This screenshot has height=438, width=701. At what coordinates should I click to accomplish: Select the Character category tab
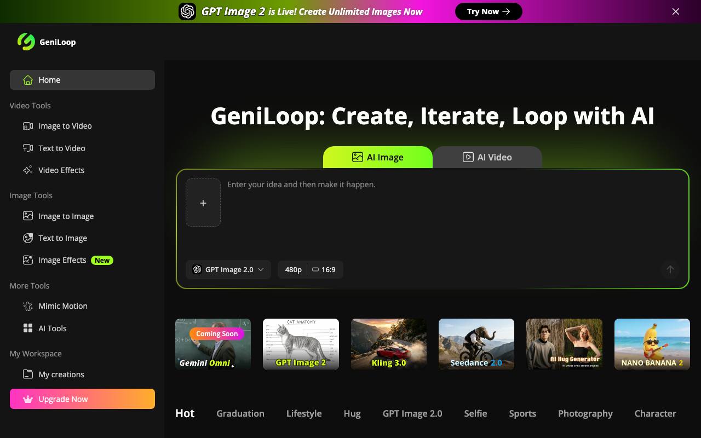[x=656, y=413]
